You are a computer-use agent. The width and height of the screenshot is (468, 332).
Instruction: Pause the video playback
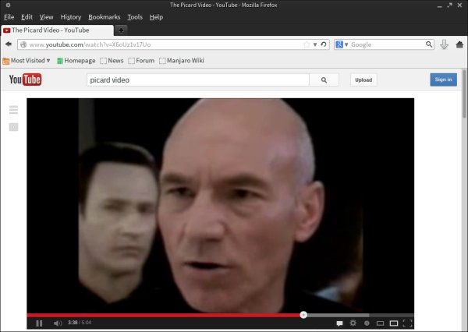(39, 323)
